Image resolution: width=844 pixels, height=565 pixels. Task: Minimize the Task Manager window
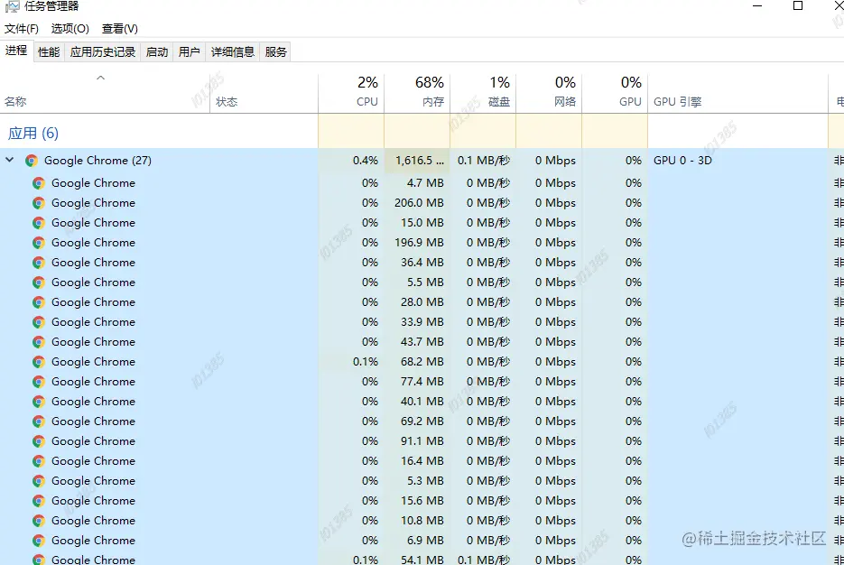click(x=757, y=6)
